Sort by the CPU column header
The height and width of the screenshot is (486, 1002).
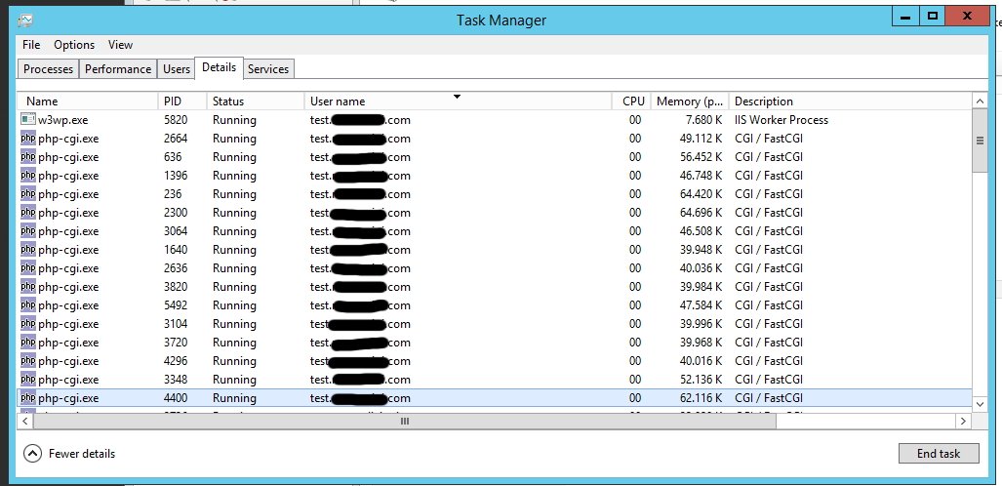coord(631,101)
